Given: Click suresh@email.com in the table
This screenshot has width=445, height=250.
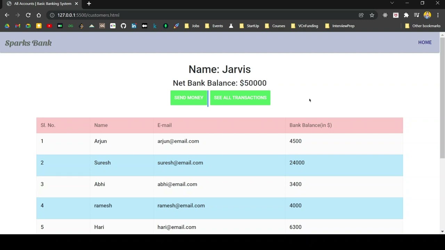Looking at the screenshot, I should [x=180, y=163].
